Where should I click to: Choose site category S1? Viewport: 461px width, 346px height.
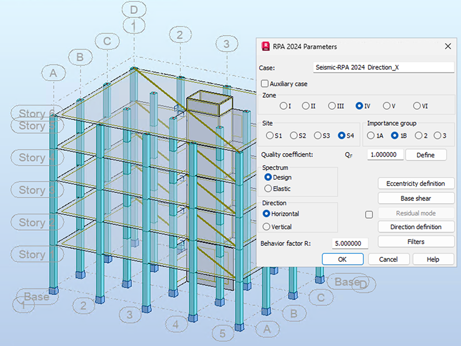(x=270, y=135)
